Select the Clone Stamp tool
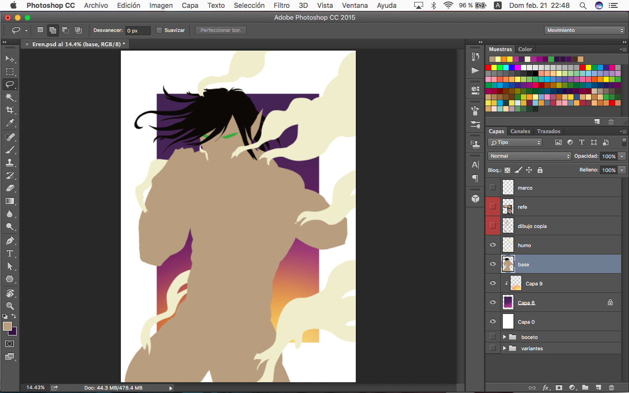This screenshot has height=393, width=629. coord(10,162)
